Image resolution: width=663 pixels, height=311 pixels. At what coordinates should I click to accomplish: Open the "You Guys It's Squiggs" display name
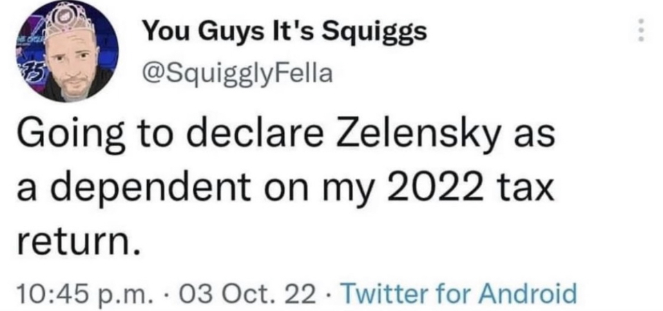tap(283, 32)
